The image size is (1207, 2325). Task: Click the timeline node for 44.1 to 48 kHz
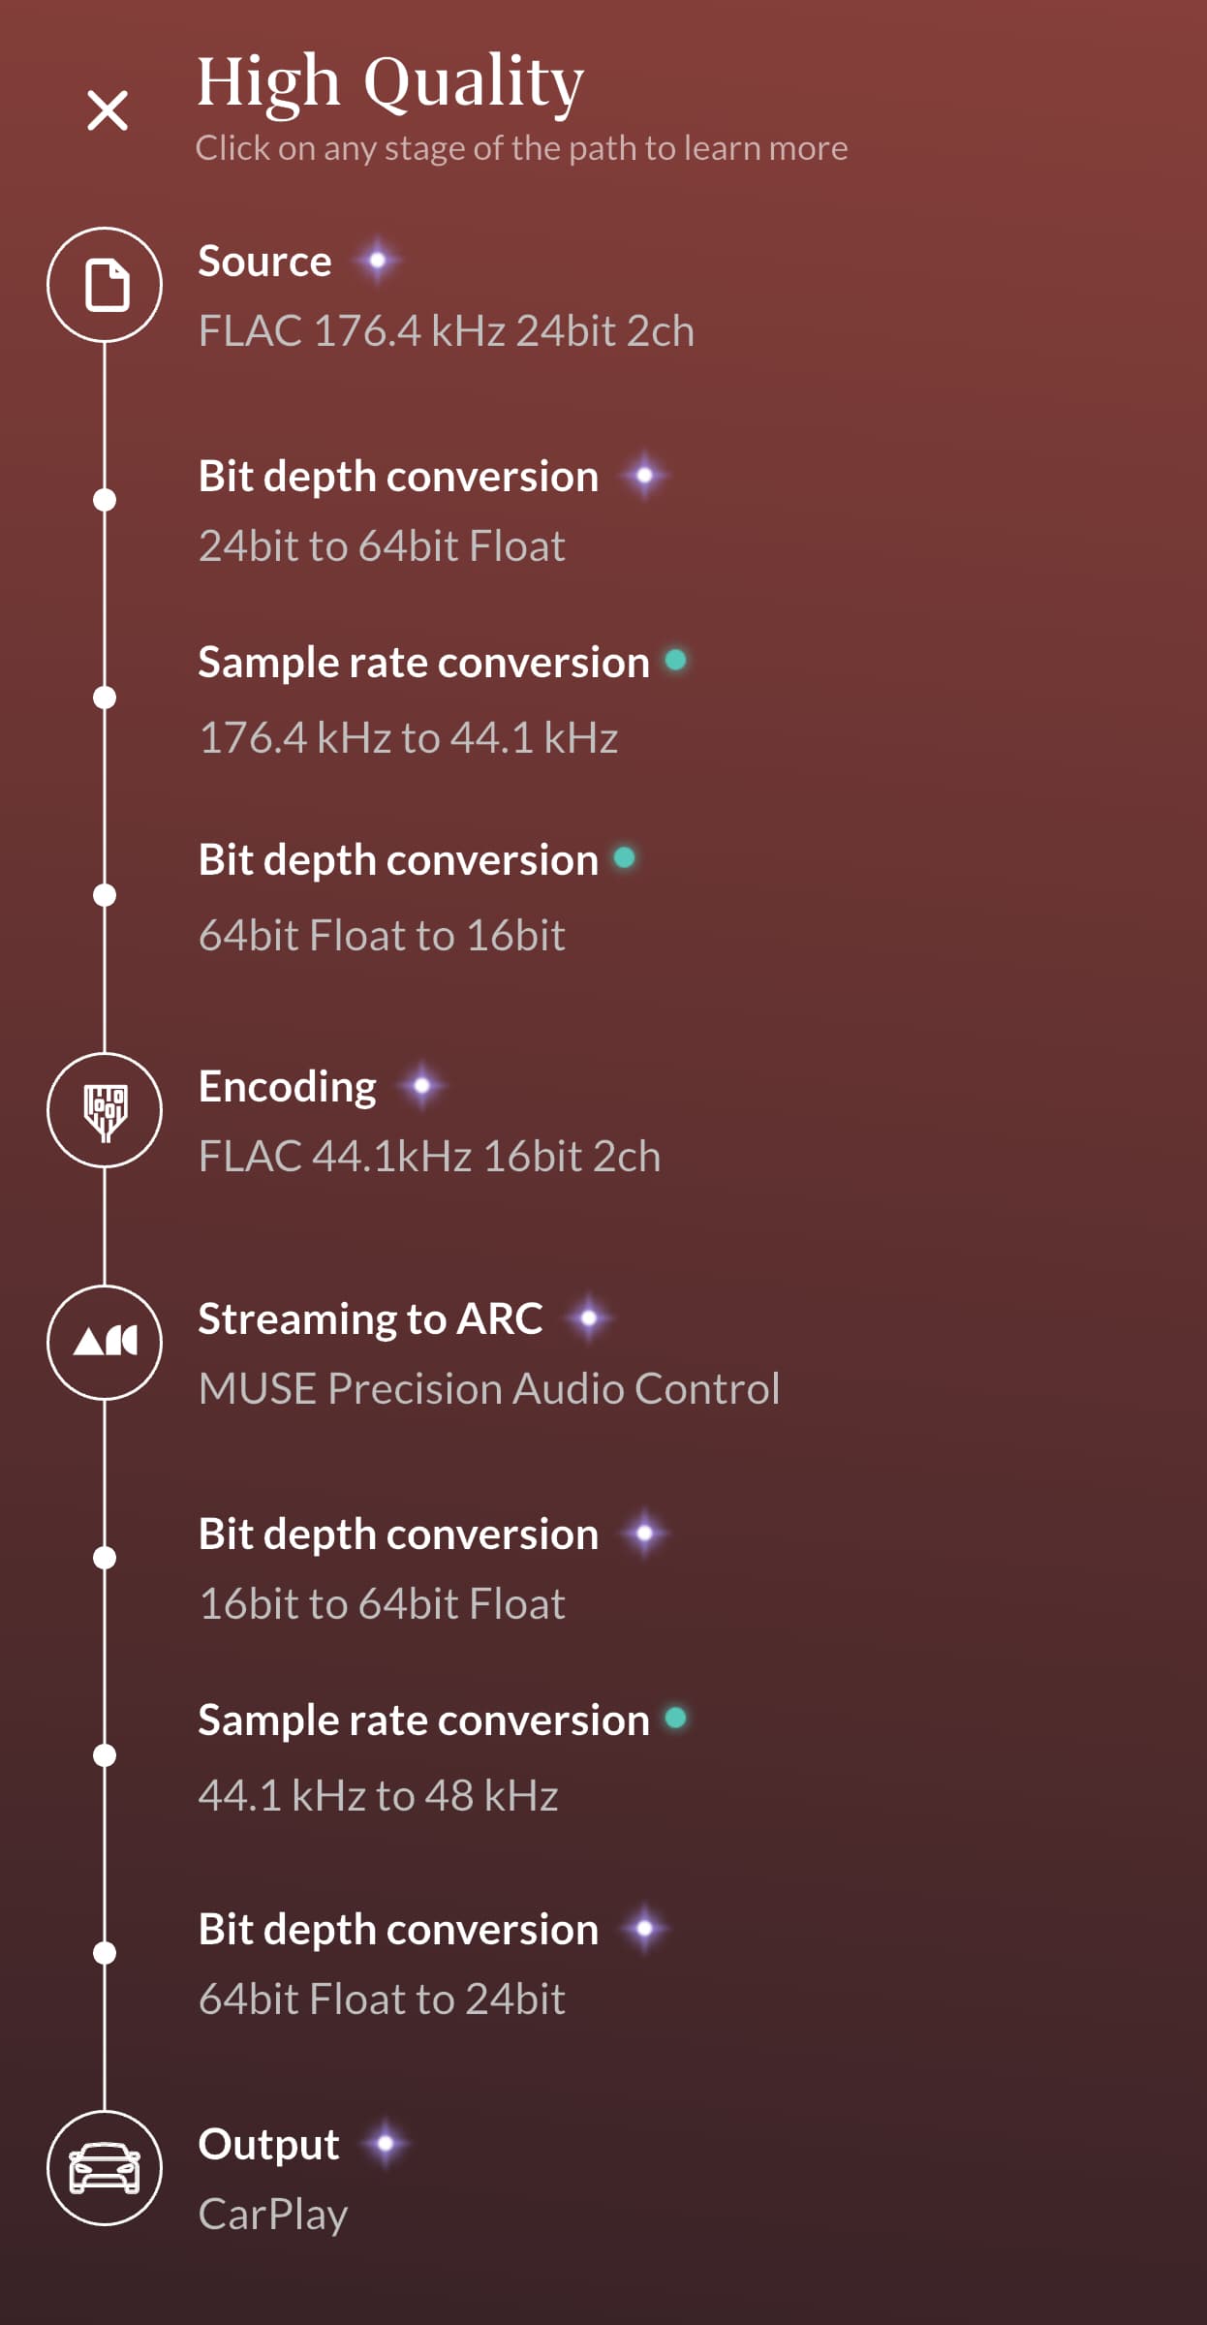[x=105, y=1755]
